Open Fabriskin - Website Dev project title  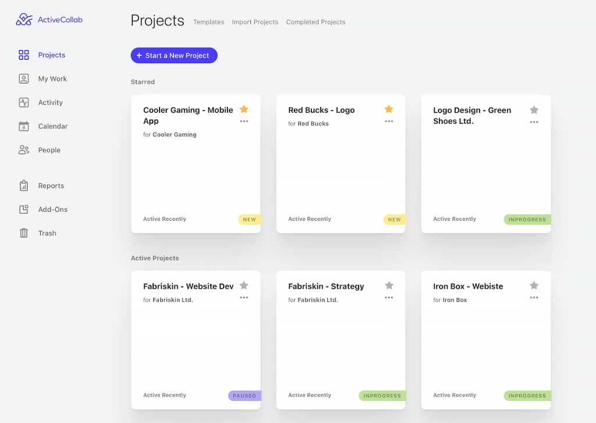pyautogui.click(x=188, y=286)
